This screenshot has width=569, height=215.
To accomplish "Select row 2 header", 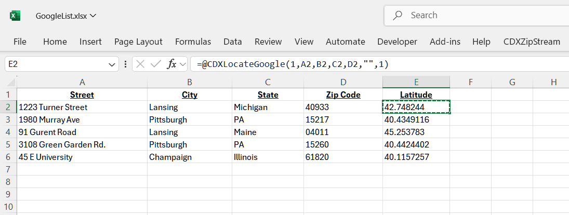I will click(8, 107).
